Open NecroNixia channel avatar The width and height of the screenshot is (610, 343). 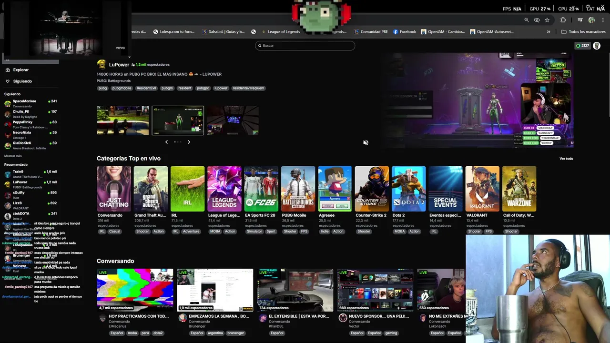coord(8,135)
